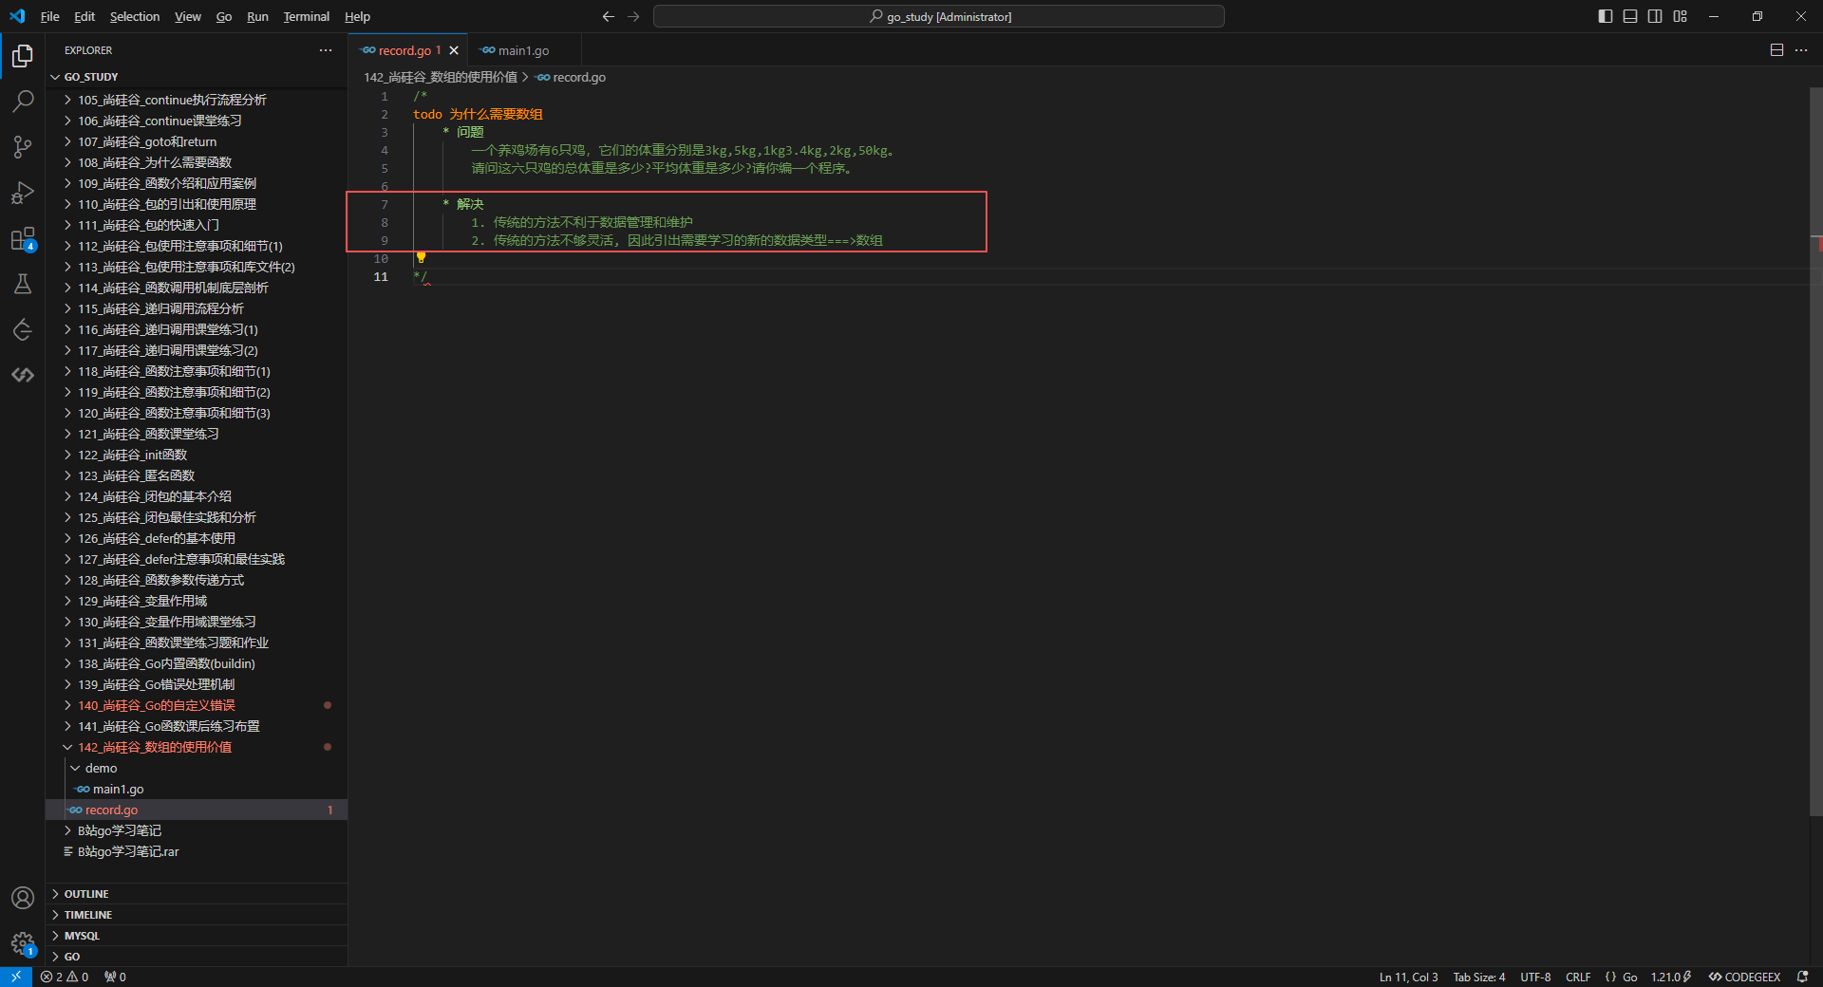1823x987 pixels.
Task: Open notifications bell in the status bar
Action: click(x=1802, y=977)
